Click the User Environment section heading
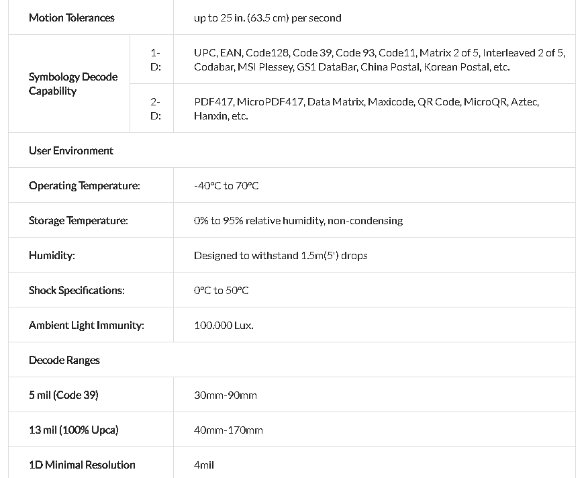The width and height of the screenshot is (586, 478). click(71, 150)
